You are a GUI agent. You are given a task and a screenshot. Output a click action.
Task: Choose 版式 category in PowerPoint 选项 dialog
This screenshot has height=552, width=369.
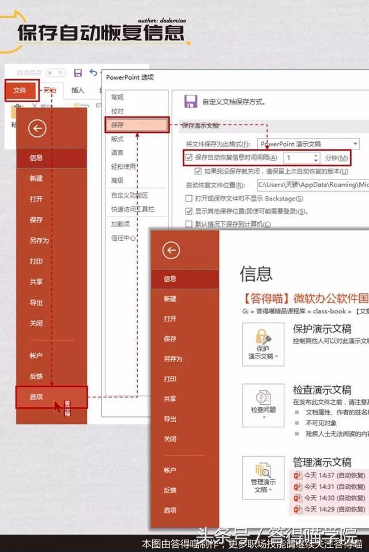[x=118, y=139]
